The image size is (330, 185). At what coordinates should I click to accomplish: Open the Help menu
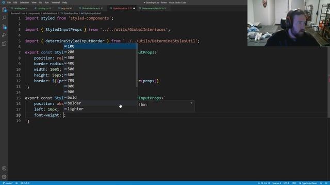[64, 3]
